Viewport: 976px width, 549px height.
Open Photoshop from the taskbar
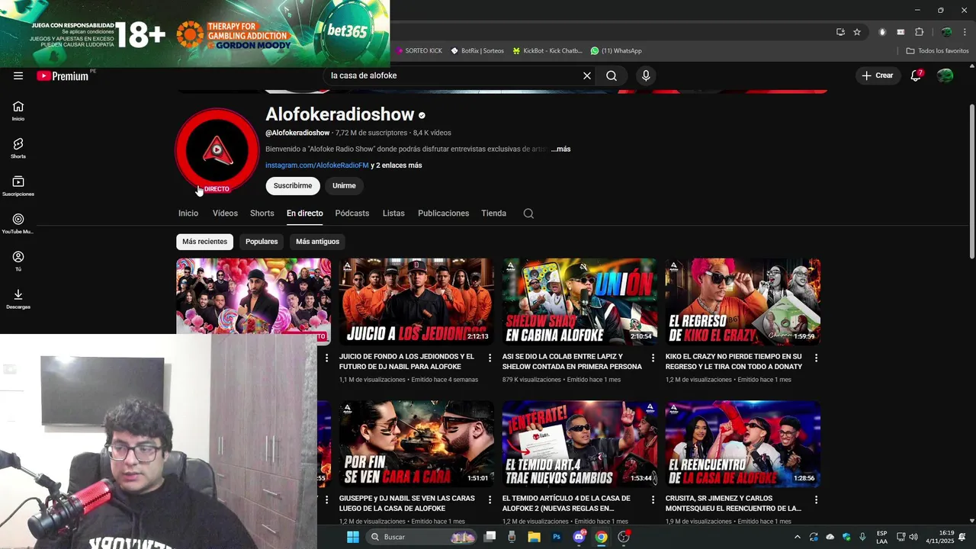(557, 537)
